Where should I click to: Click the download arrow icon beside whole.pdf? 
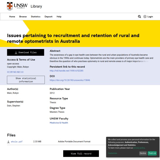[x=9, y=142]
